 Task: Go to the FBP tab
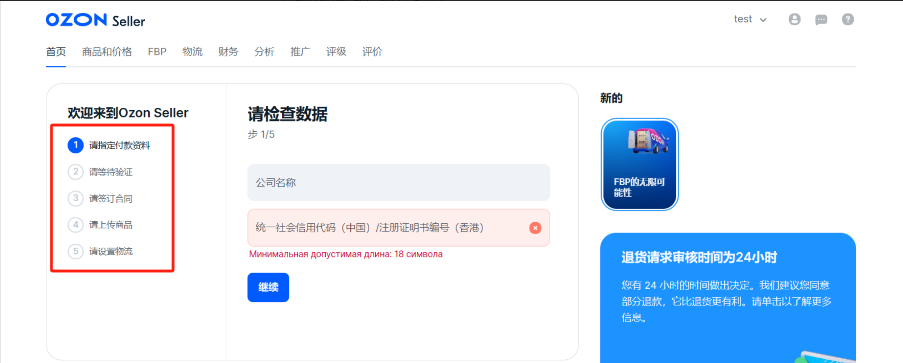(x=157, y=52)
